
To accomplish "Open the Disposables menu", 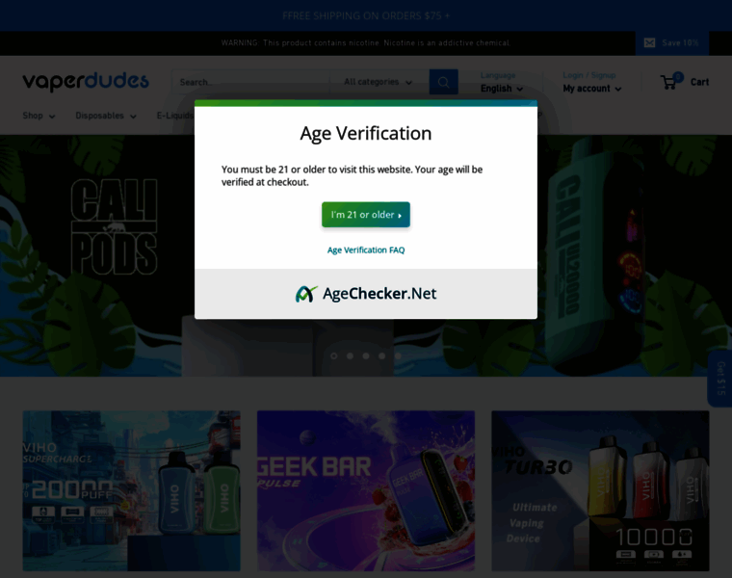I will point(106,116).
